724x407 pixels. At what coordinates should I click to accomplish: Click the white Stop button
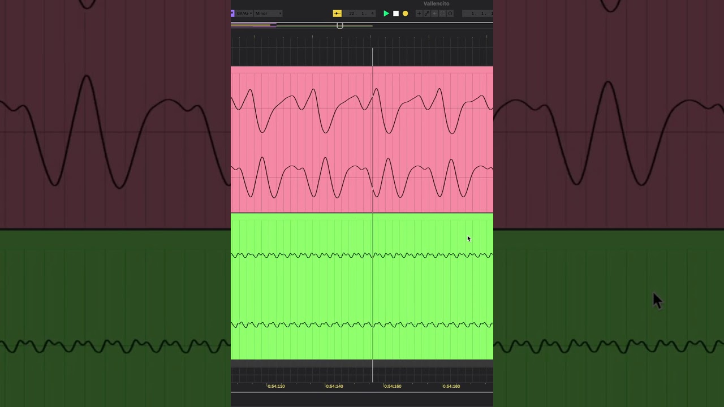[x=396, y=14]
